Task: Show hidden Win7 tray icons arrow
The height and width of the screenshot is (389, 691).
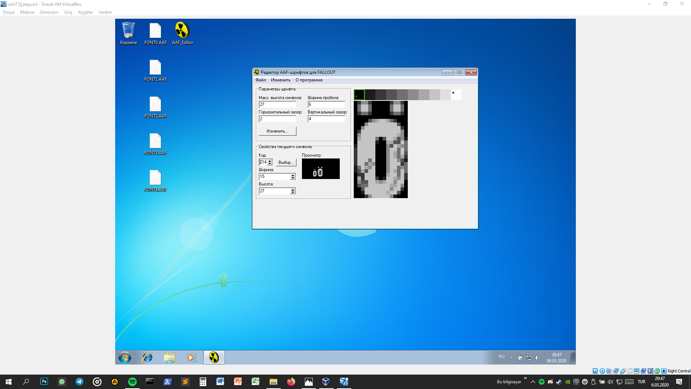Action: 511,358
